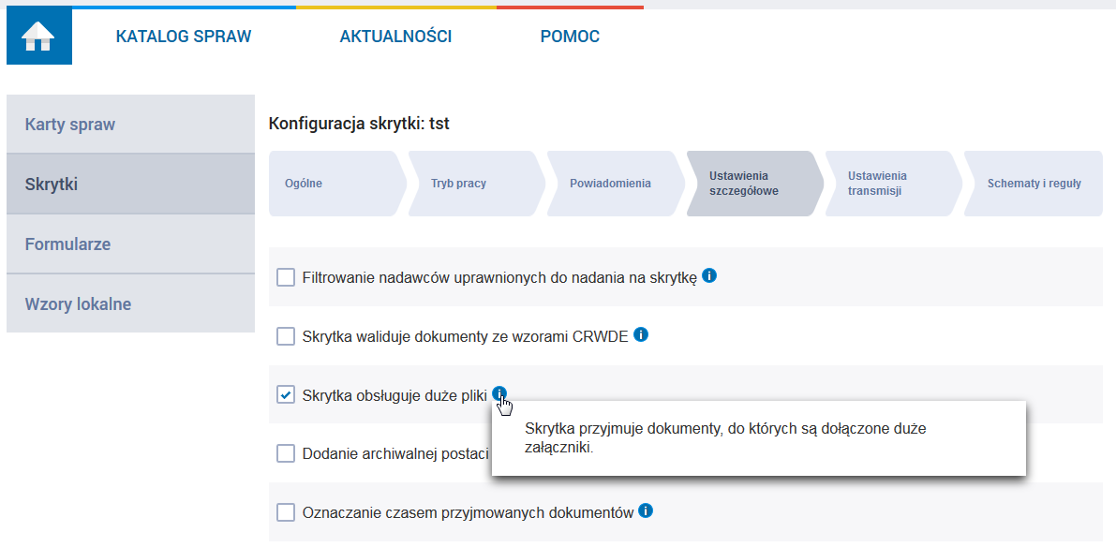
Task: Tick Skrytka waliduje dokumenty checkbox
Action: [286, 336]
